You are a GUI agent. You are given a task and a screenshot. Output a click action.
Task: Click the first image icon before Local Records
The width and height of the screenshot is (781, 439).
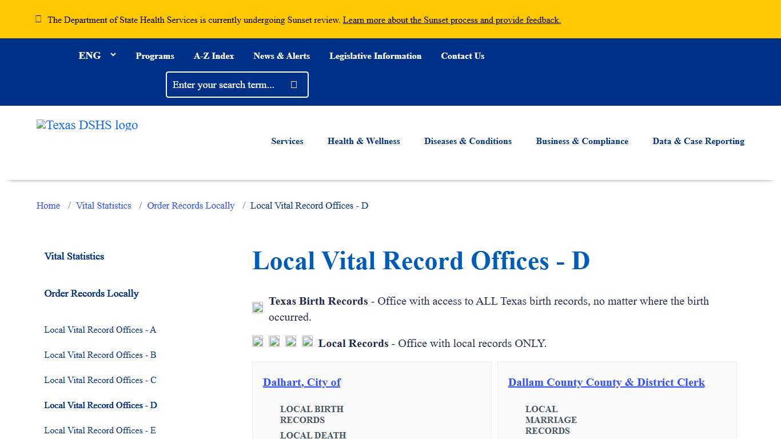[x=257, y=341]
